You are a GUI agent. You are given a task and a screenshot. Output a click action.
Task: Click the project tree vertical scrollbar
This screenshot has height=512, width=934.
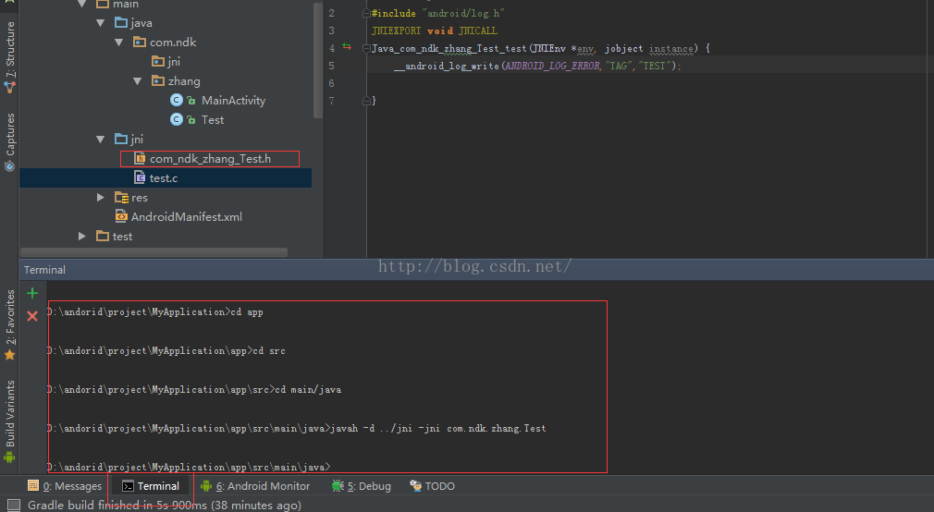(318, 59)
